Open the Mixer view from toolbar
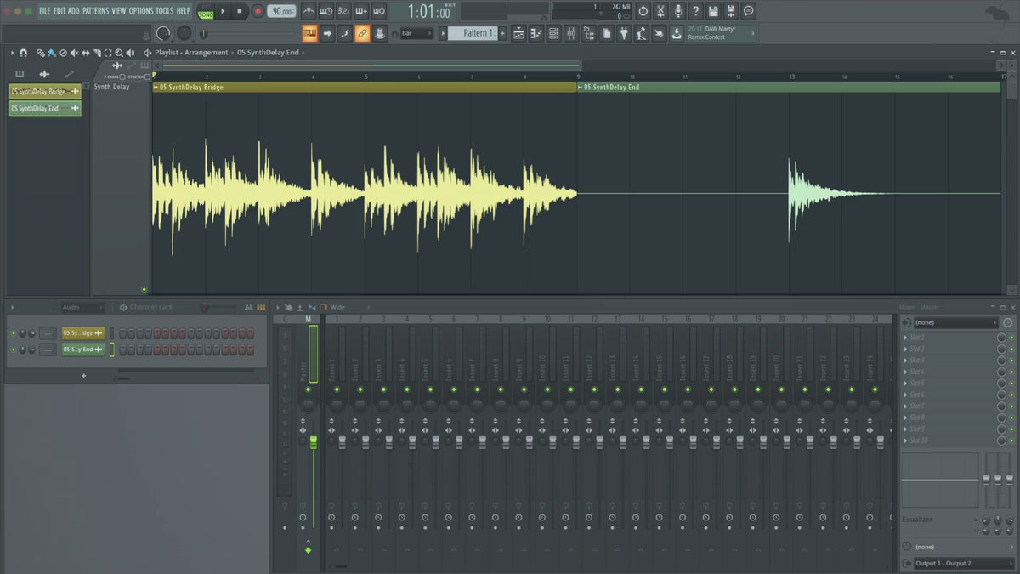 coord(571,33)
